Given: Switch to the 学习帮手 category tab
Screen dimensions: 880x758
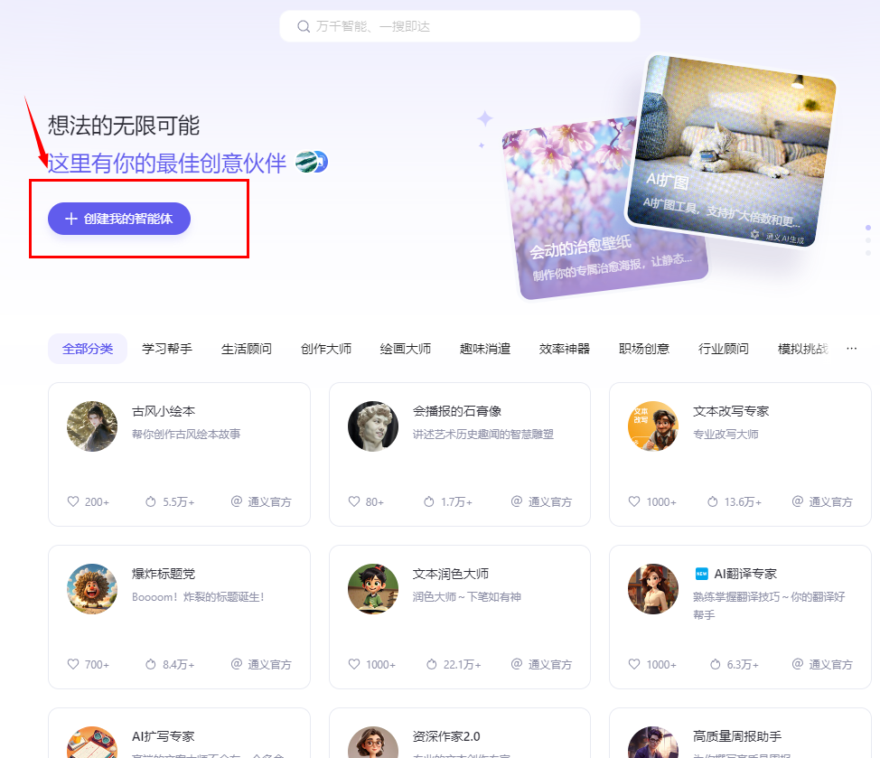Looking at the screenshot, I should [x=166, y=348].
